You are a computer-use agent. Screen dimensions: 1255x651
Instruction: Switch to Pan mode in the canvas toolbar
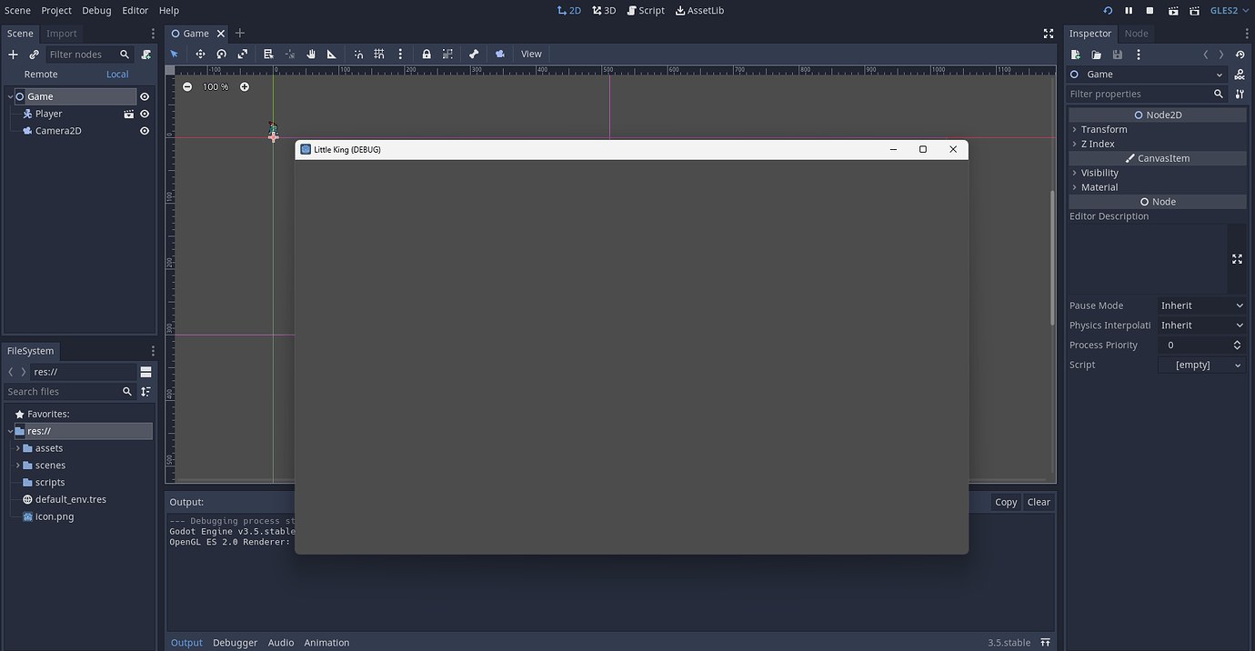click(311, 54)
